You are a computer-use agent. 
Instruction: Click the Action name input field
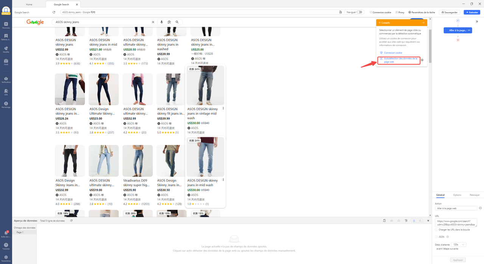click(456, 208)
